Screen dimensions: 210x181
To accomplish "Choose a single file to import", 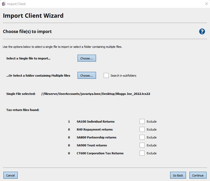I will pos(87,58).
